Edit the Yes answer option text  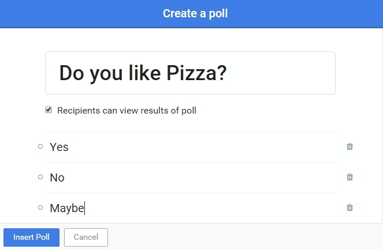[173, 147]
